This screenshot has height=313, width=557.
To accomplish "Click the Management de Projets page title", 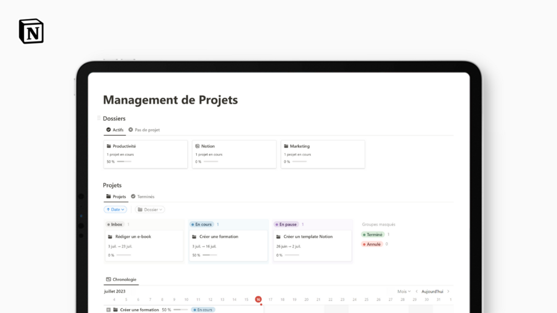I will click(171, 100).
